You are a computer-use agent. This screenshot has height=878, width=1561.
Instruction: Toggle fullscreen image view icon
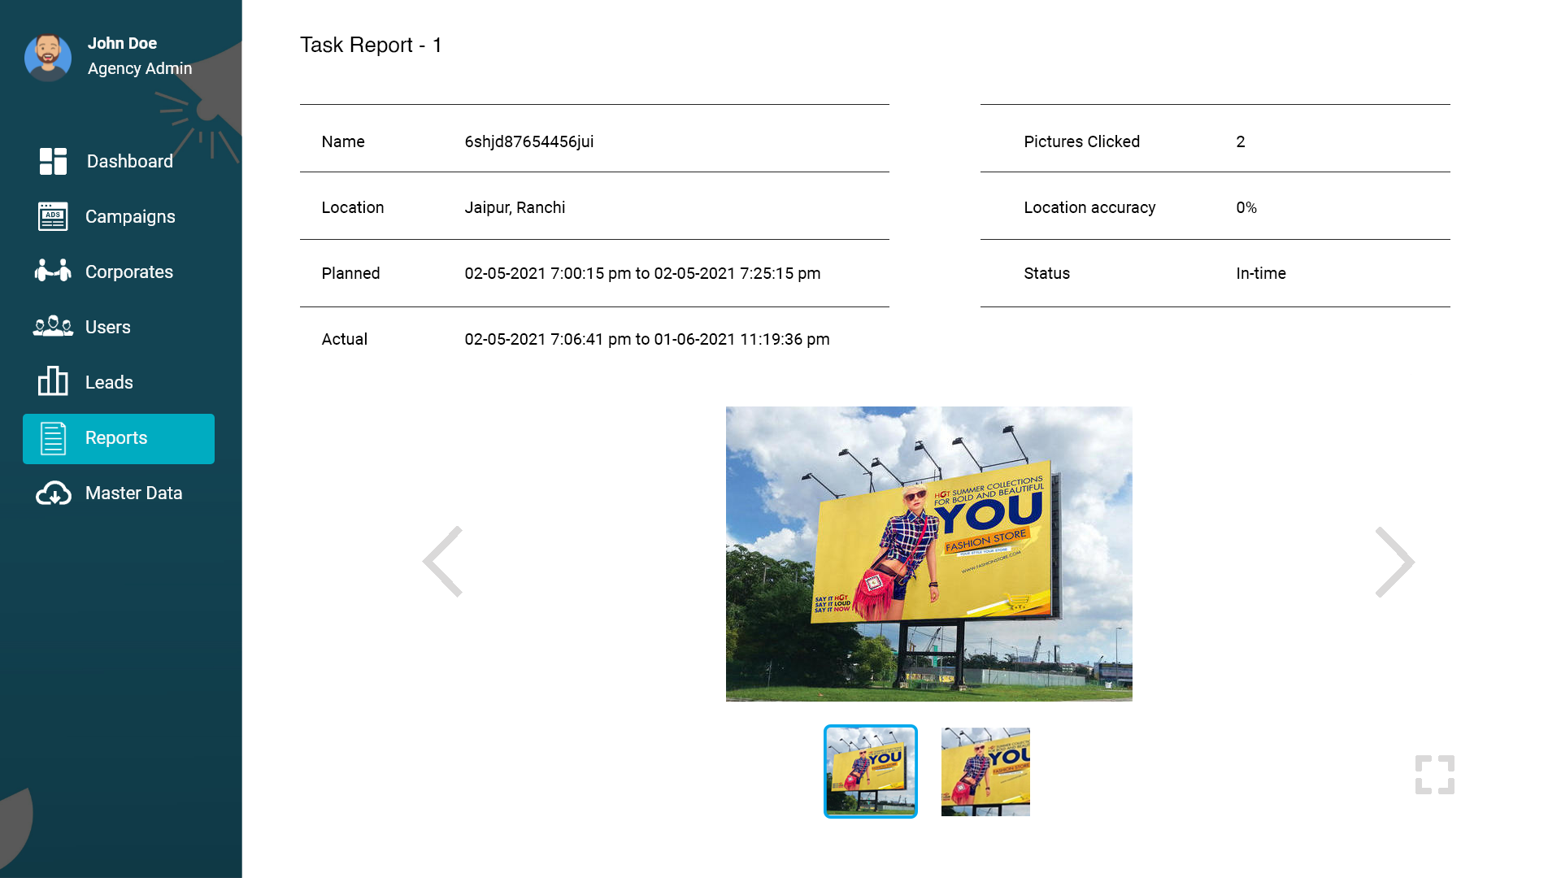point(1434,775)
